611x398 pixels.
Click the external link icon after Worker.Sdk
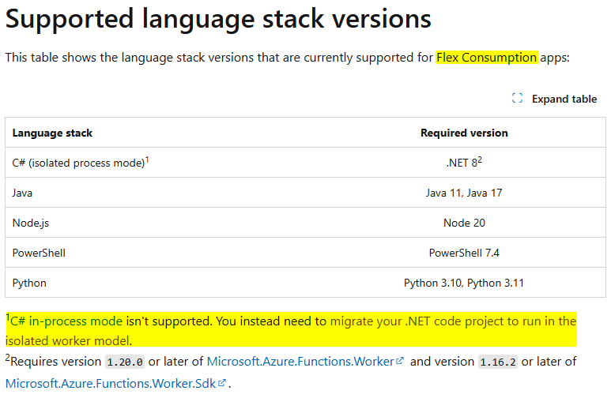coord(222,384)
